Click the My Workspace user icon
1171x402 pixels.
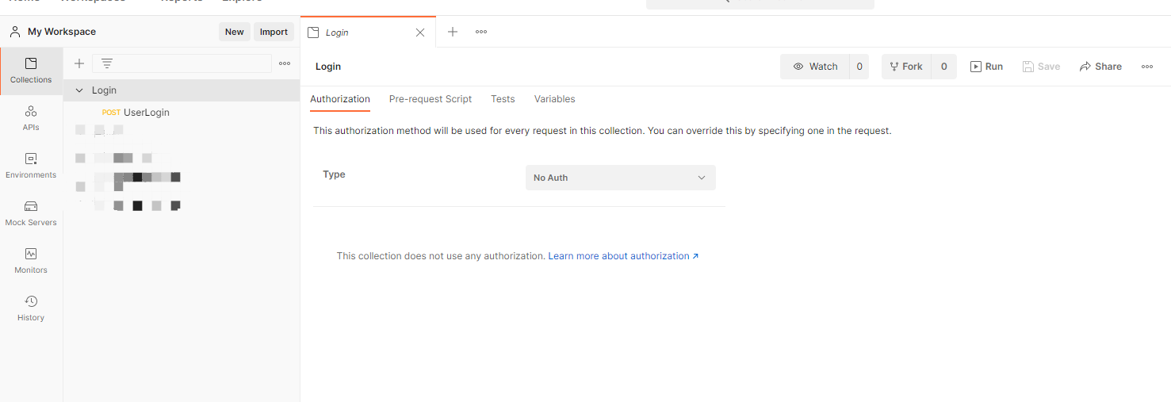click(15, 32)
